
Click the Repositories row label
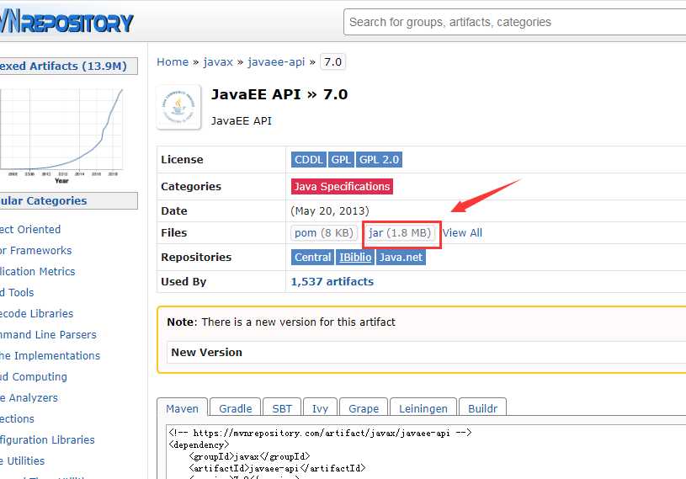pyautogui.click(x=196, y=258)
